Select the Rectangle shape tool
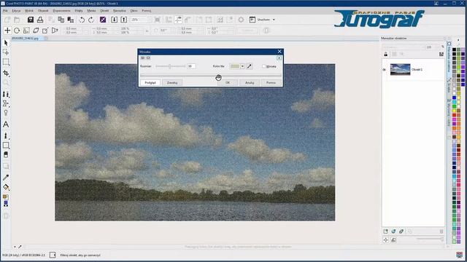Viewport: 467px width, 262px height. pos(6,146)
